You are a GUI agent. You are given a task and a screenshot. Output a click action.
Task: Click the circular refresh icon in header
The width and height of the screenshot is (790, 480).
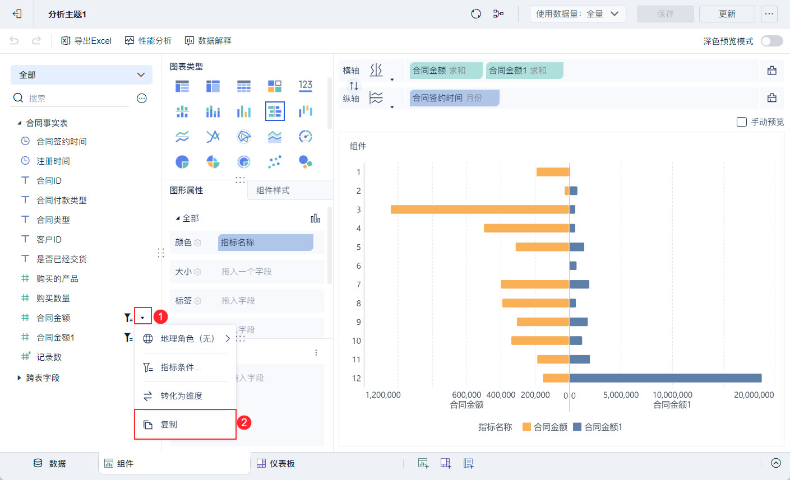pos(476,14)
